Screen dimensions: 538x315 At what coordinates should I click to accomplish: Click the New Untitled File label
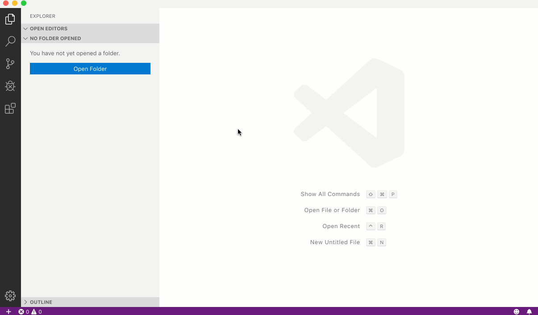pyautogui.click(x=335, y=242)
